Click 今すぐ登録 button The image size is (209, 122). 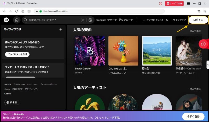[193, 117]
